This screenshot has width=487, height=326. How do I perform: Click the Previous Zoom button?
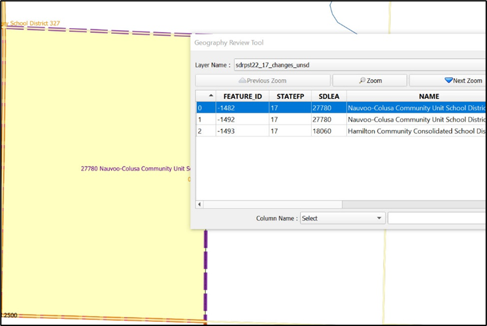tap(262, 80)
